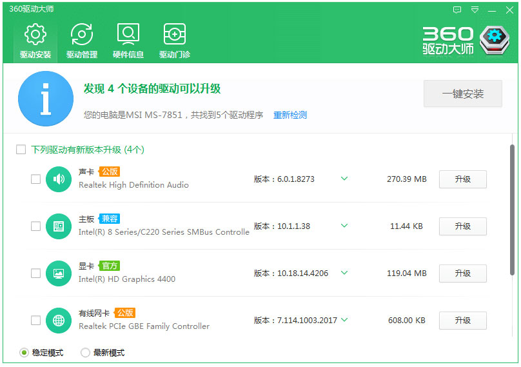This screenshot has height=367, width=521.
Task: Check the Realtek High Definition Audio checkbox
Action: (x=35, y=179)
